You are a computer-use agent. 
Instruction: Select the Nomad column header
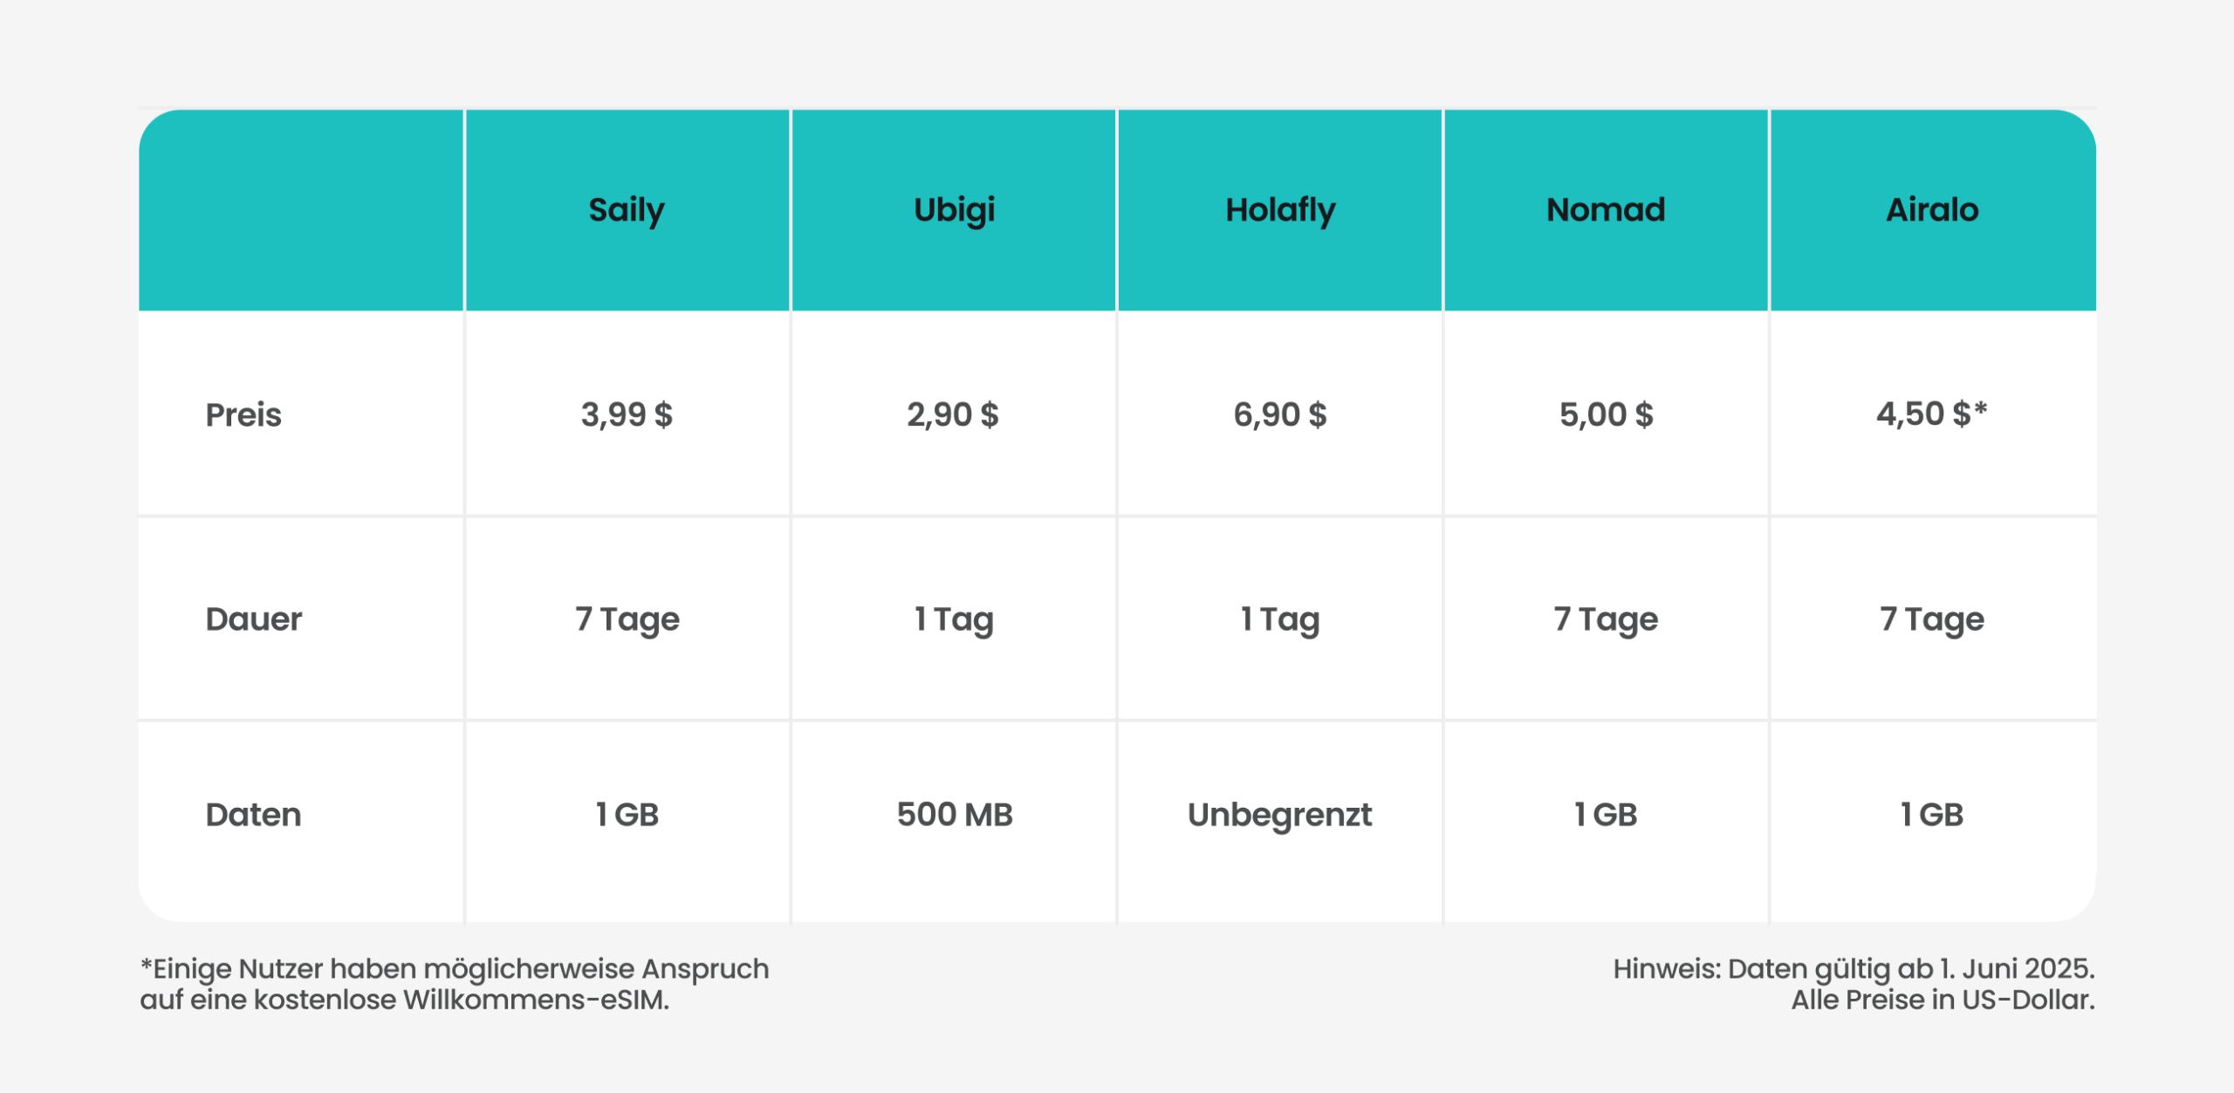click(1606, 210)
